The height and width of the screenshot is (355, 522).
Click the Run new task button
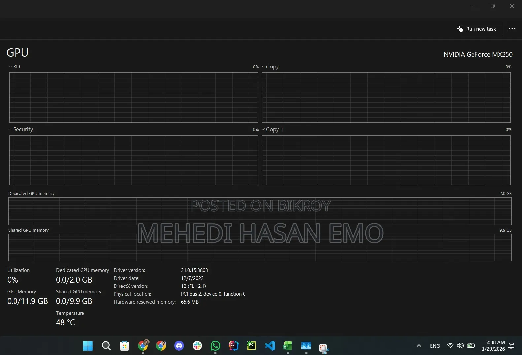(476, 29)
